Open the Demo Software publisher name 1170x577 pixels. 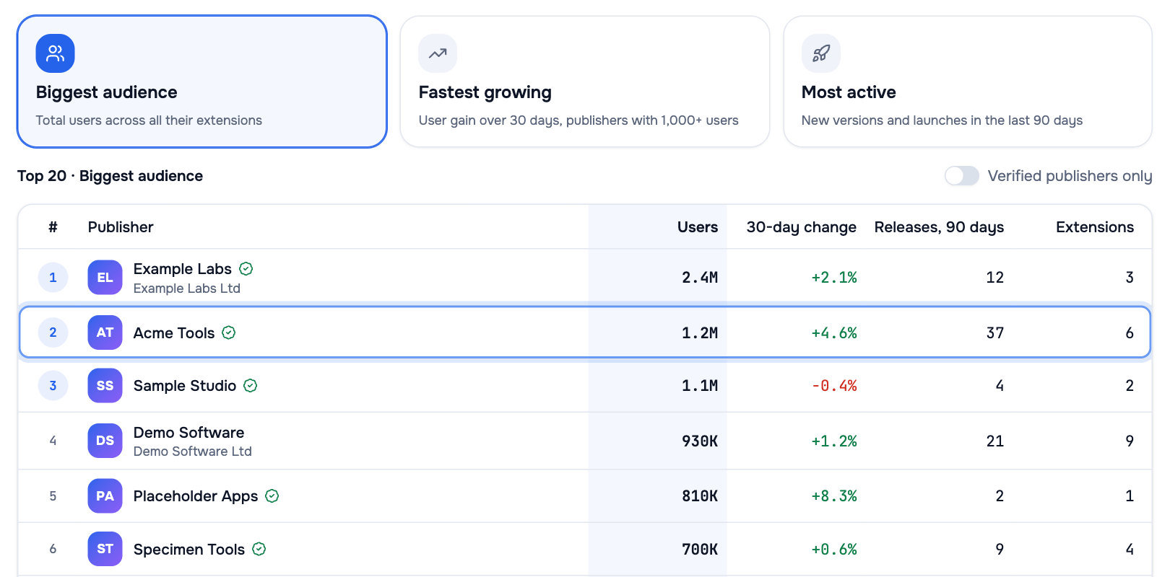[x=189, y=432]
